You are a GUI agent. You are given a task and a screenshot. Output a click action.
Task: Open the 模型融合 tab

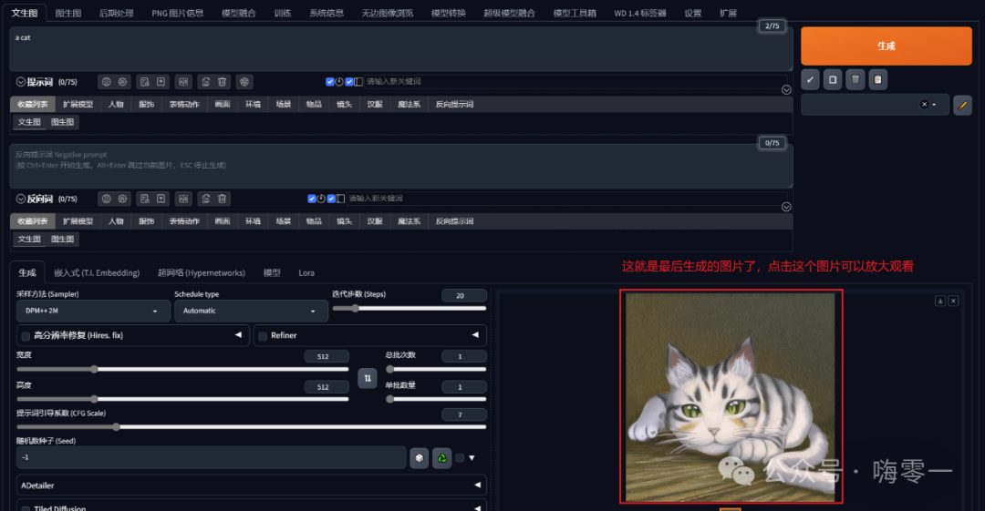coord(238,13)
